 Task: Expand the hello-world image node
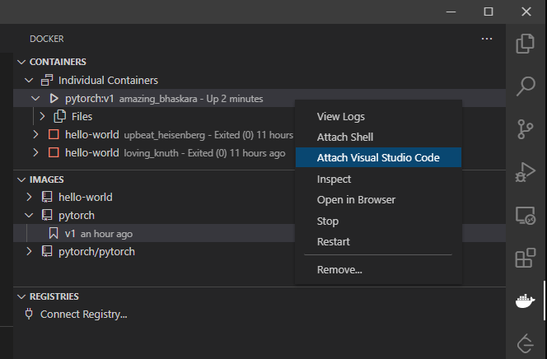click(x=30, y=197)
